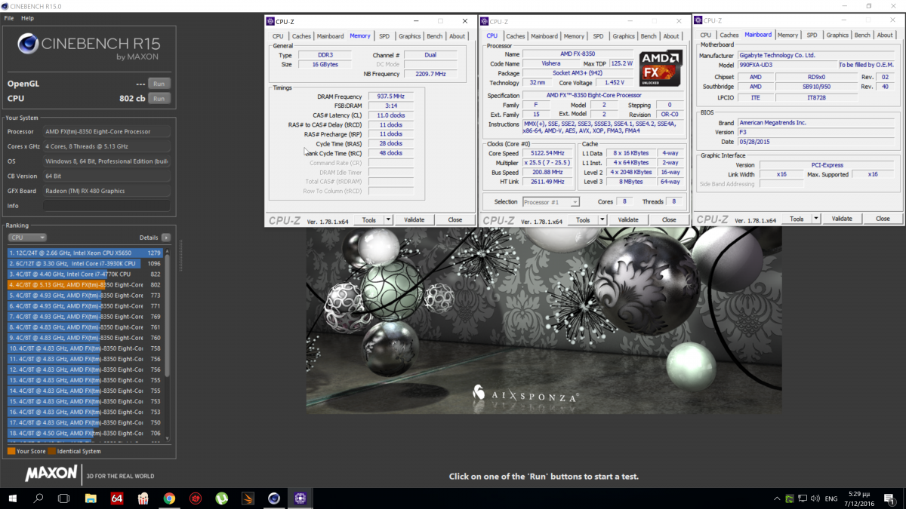Image resolution: width=906 pixels, height=509 pixels.
Task: Select ranking entry number 18 at 4.50 GHz
Action: [x=85, y=433]
